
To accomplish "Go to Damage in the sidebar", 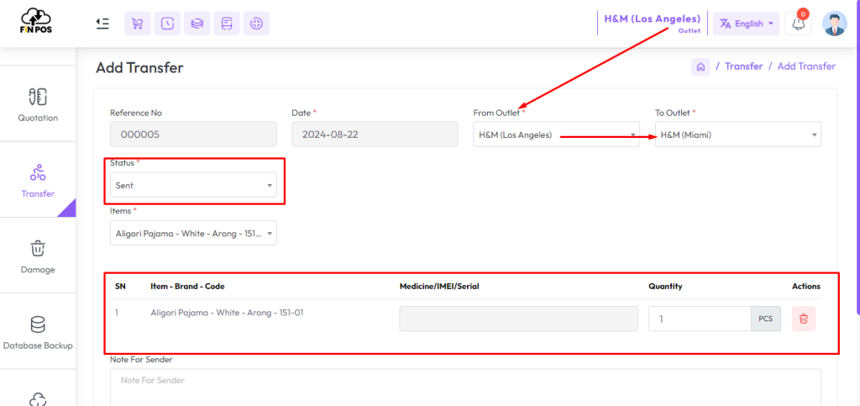I will click(38, 256).
